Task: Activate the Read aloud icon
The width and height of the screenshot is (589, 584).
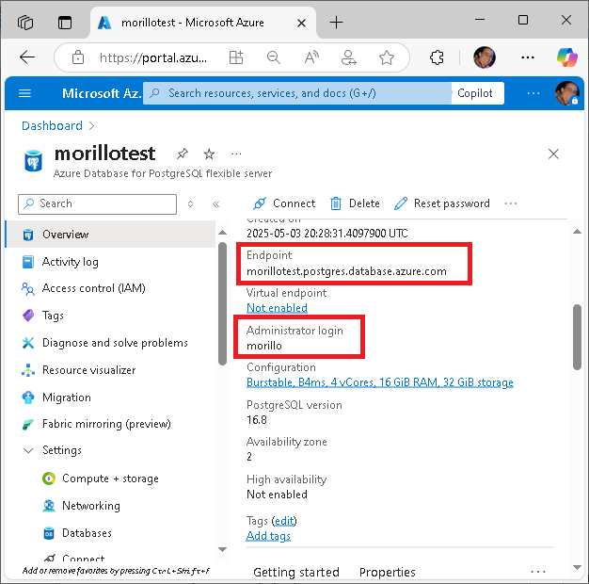Action: (311, 57)
